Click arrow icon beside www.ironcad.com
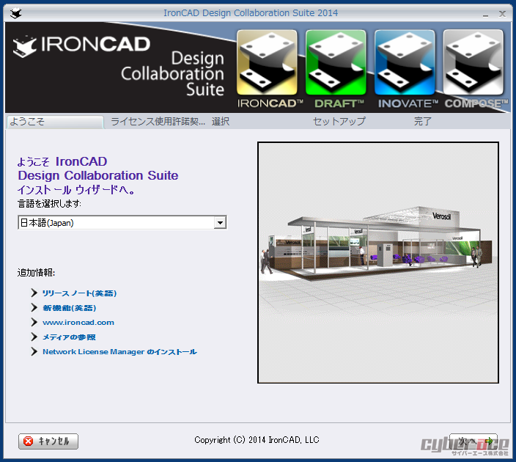Image resolution: width=516 pixels, height=462 pixels. 34,322
